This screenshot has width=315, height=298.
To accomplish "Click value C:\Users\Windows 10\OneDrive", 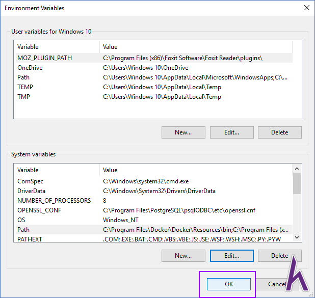I will point(145,68).
